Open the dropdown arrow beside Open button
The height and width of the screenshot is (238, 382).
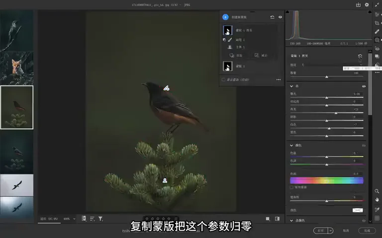331,231
